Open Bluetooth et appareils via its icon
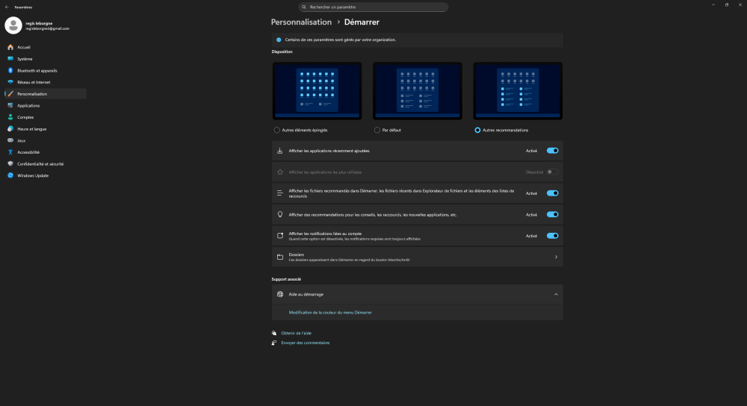This screenshot has width=747, height=406. click(10, 70)
